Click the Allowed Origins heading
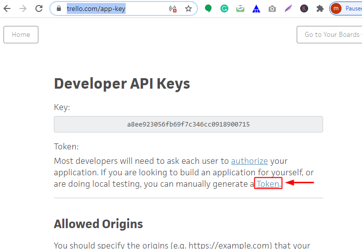Image resolution: width=362 pixels, height=249 pixels. (98, 224)
